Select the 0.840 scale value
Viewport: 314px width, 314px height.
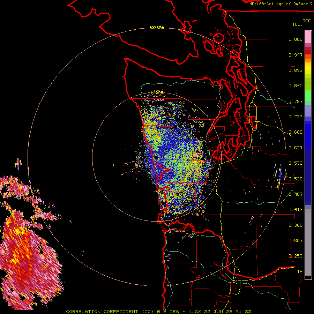coord(296,86)
